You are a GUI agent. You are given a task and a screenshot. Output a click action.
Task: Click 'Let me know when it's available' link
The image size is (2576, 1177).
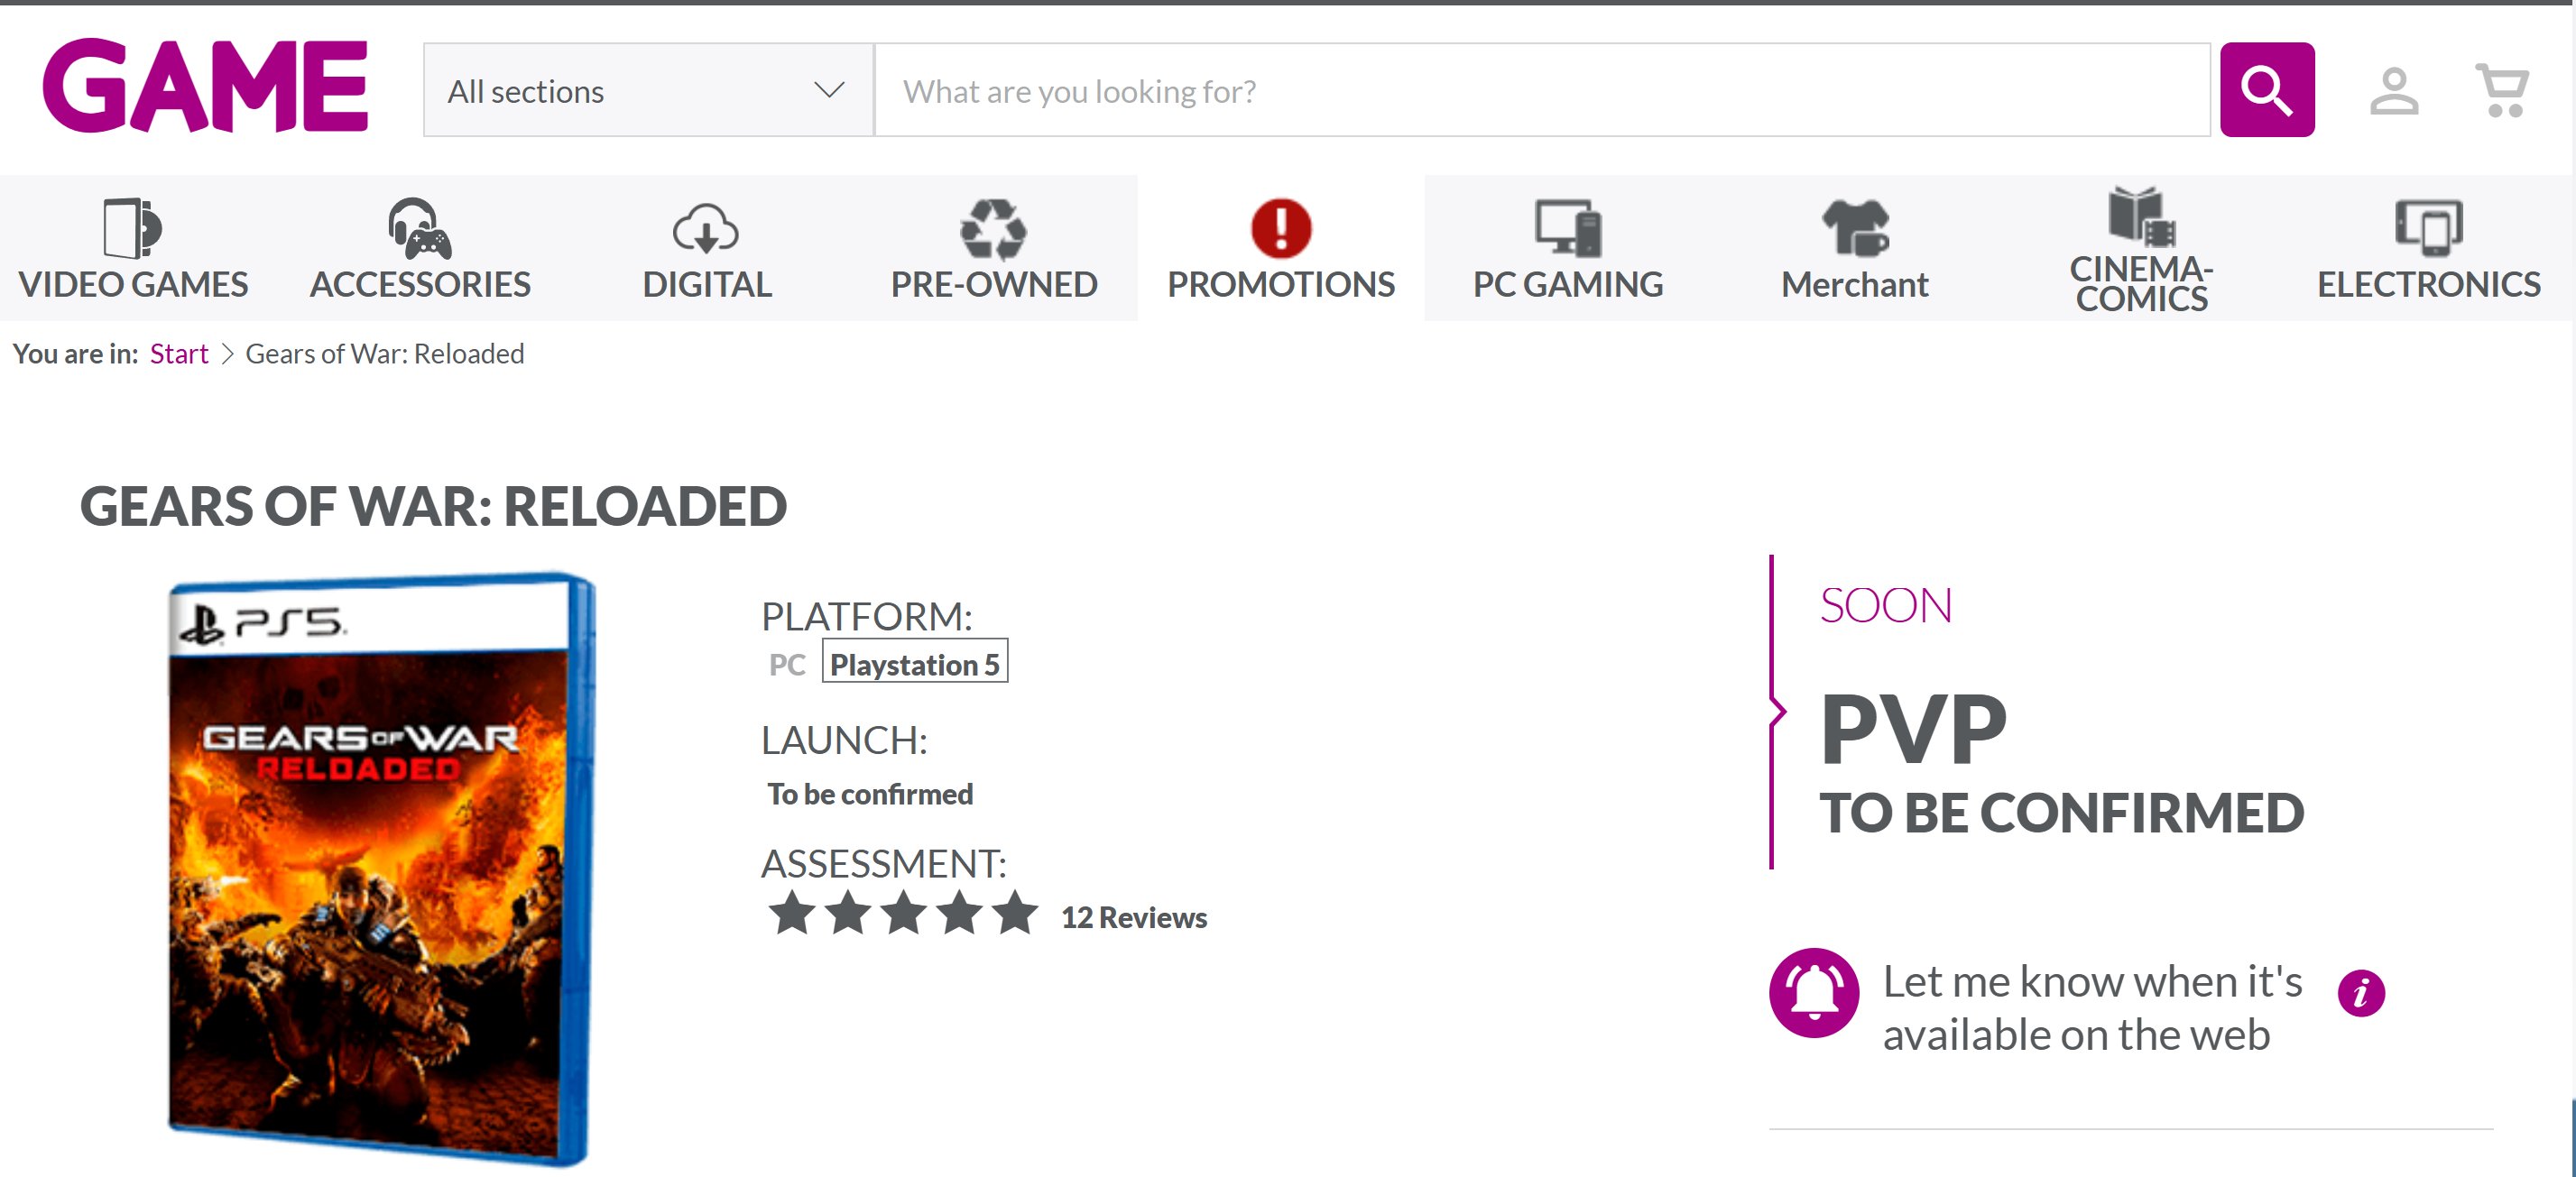point(2092,1008)
